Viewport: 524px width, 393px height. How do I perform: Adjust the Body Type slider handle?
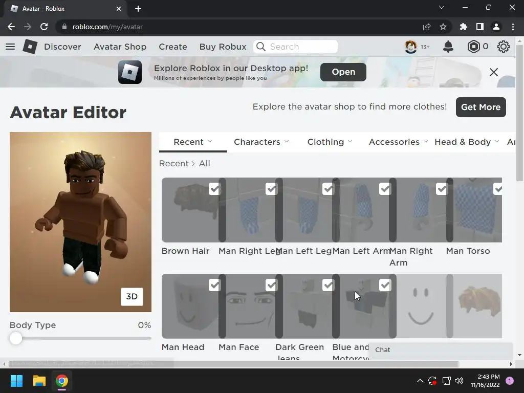tap(16, 338)
